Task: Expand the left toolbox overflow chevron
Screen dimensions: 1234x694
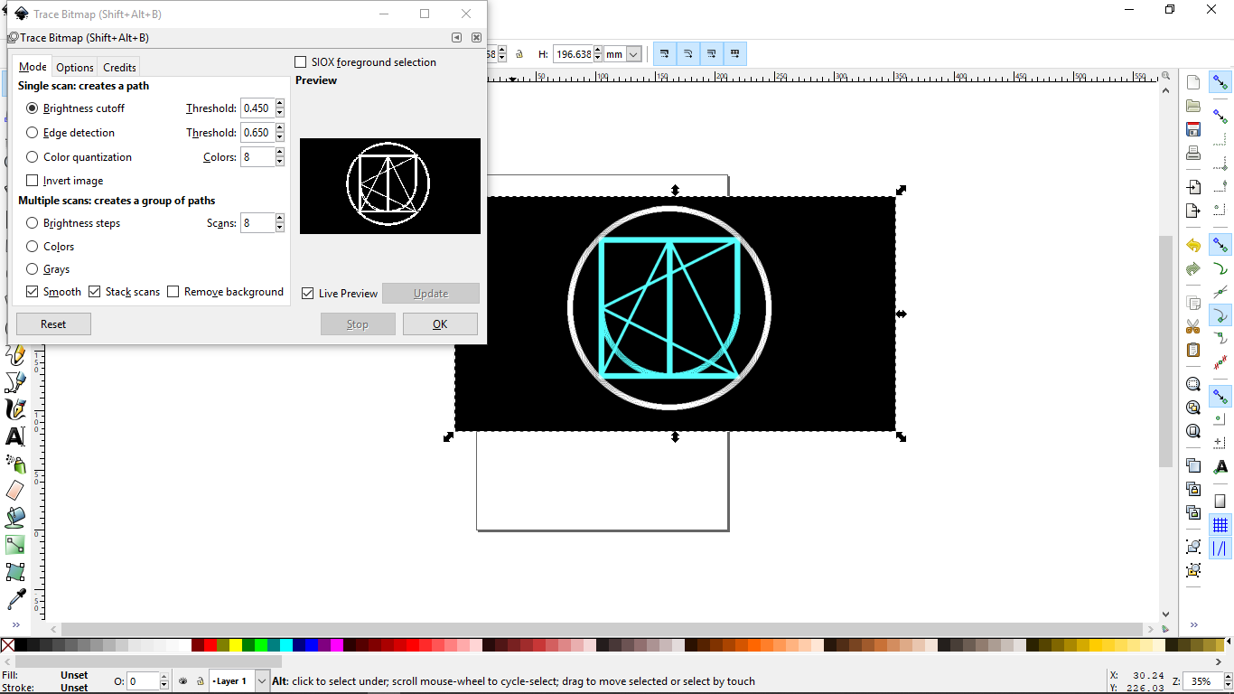Action: (15, 624)
